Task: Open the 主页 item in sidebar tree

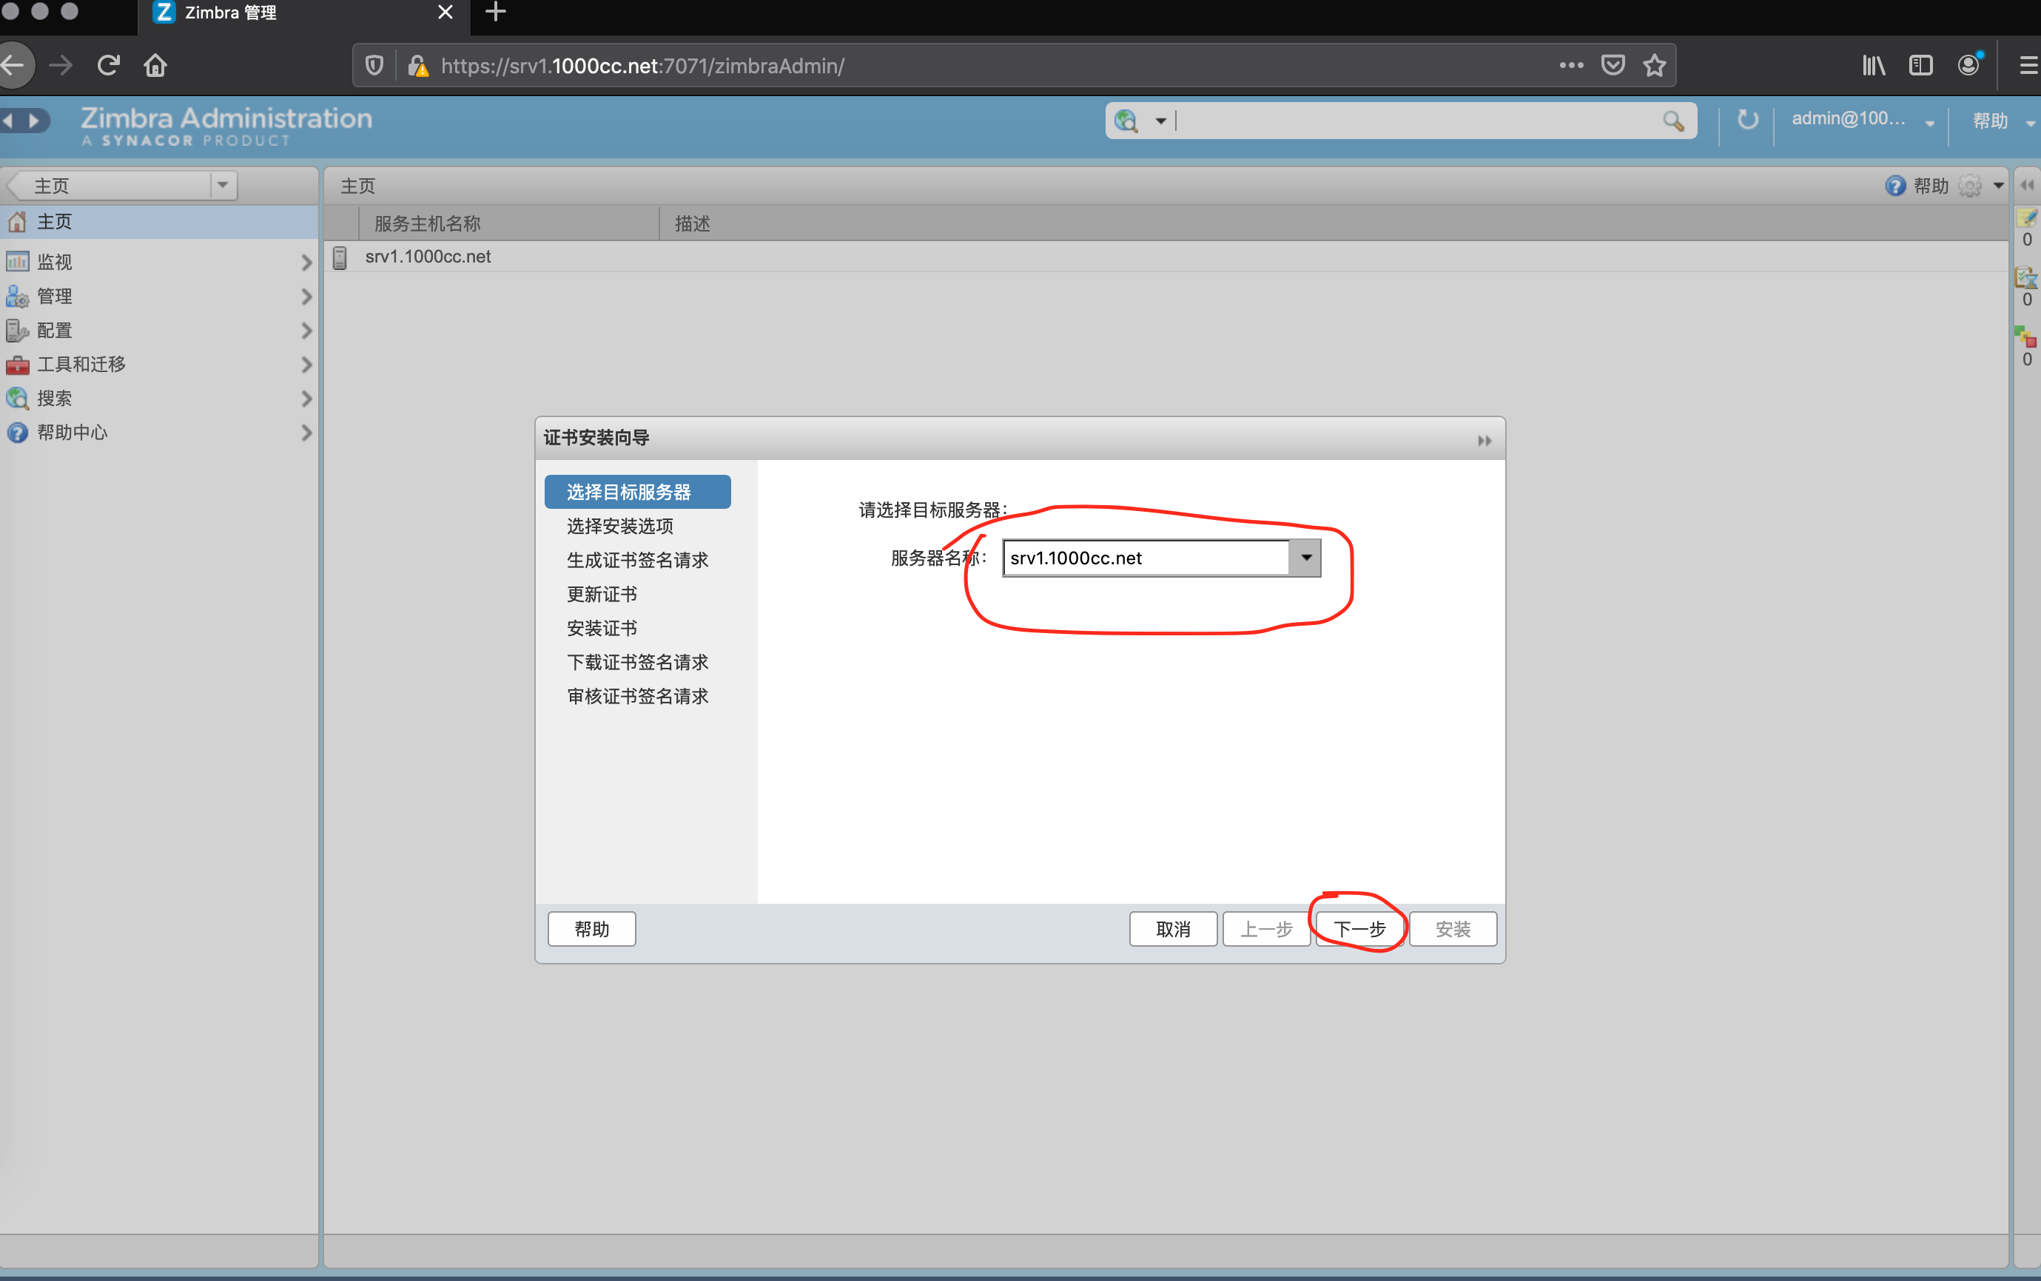Action: point(159,221)
